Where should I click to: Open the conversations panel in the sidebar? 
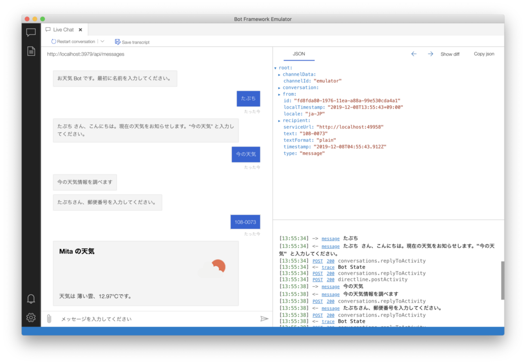point(31,32)
